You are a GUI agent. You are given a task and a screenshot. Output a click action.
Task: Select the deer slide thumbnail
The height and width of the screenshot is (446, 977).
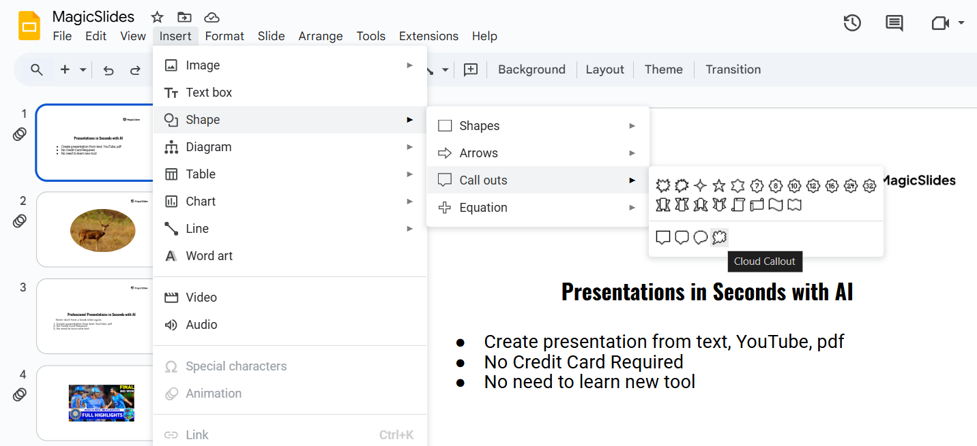coord(102,229)
